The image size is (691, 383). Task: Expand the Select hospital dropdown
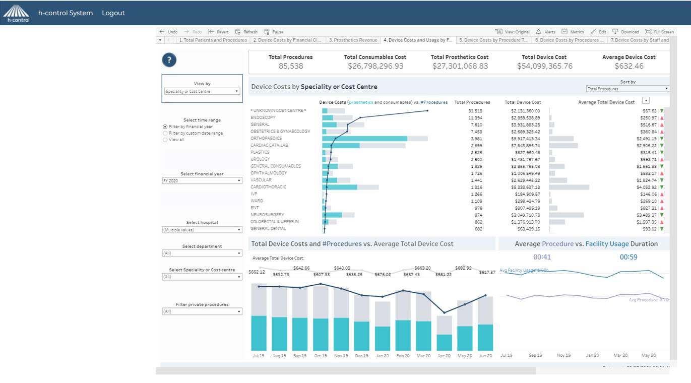click(202, 230)
